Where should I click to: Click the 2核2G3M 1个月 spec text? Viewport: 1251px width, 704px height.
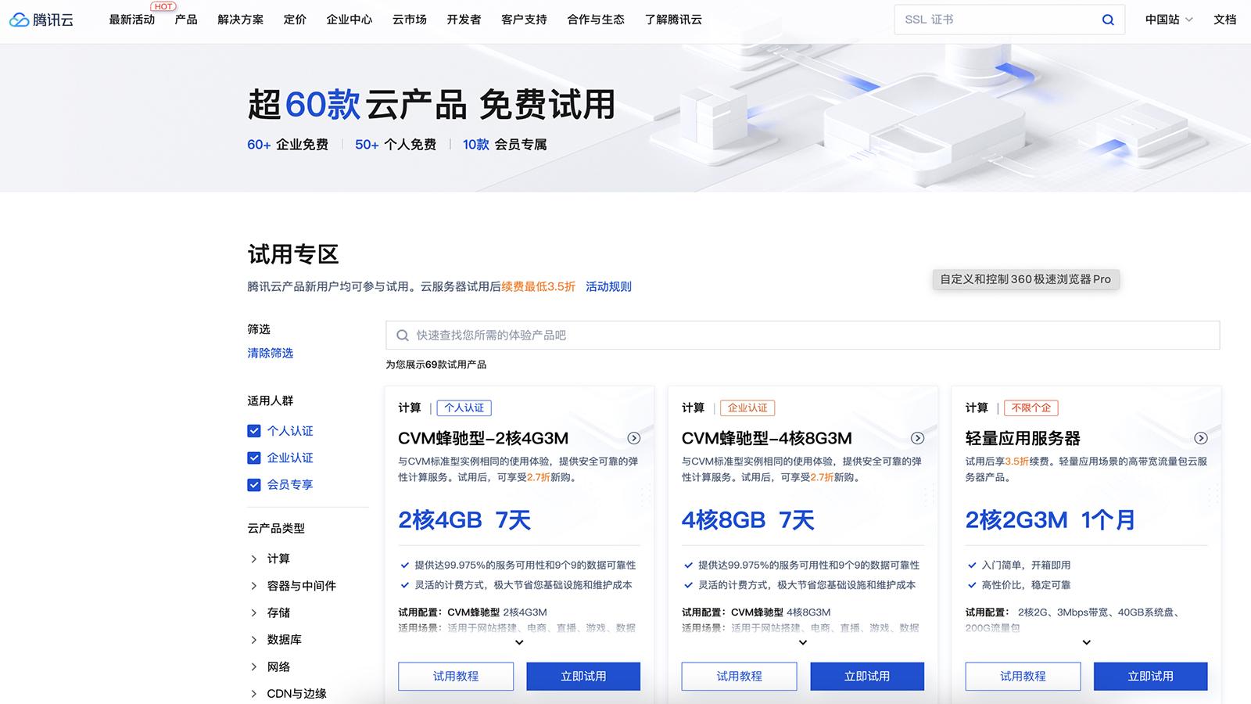(1050, 520)
